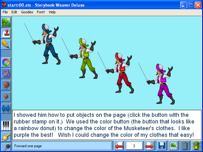Open sounds with the gold whistle button
Image resolution: width=203 pixels, height=152 pixels.
6,137
